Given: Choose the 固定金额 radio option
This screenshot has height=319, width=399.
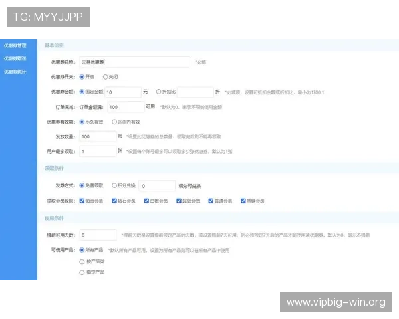Looking at the screenshot, I should pos(82,92).
